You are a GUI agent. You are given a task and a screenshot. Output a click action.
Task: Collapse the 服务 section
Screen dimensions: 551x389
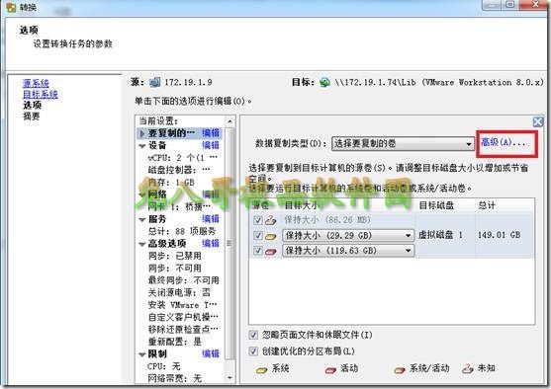pyautogui.click(x=142, y=219)
